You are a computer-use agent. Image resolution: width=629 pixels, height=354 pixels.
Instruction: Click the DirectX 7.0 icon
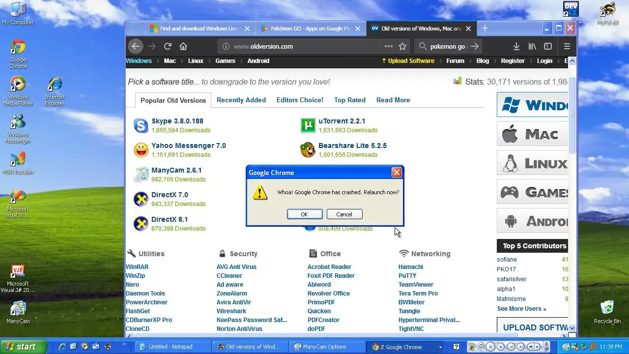141,199
